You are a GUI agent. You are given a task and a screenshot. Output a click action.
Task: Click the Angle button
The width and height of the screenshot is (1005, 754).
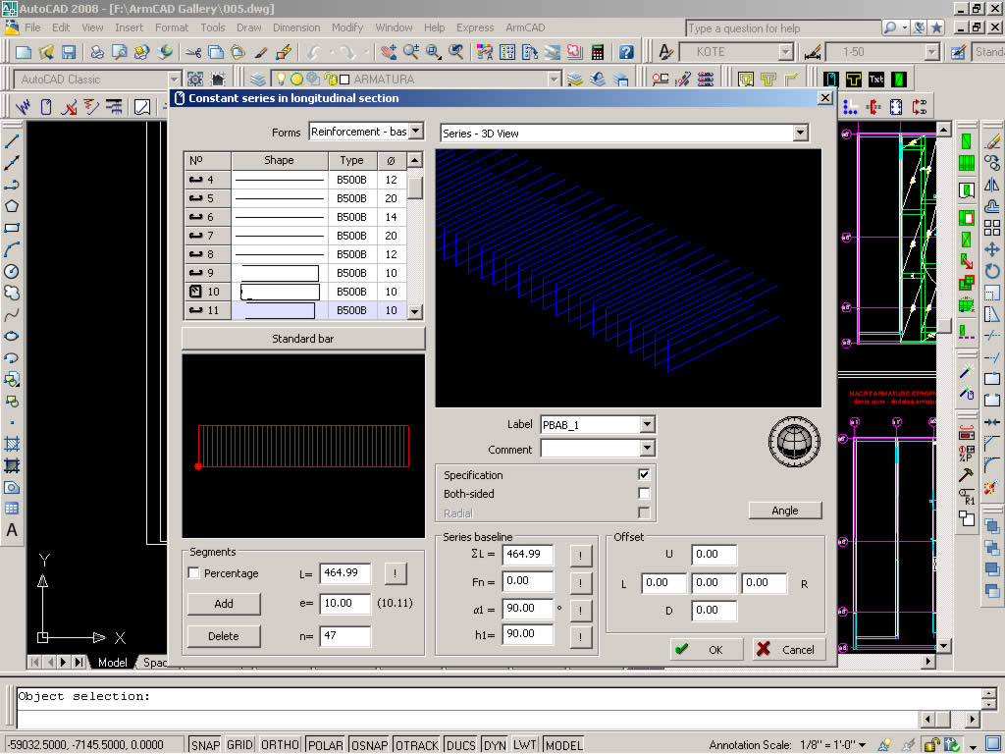(784, 511)
